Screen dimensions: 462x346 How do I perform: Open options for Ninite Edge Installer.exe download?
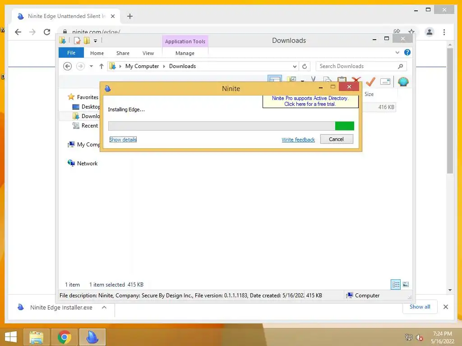tap(104, 307)
